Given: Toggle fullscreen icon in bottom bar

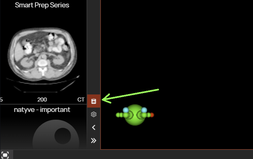Looking at the screenshot, I should 5,155.
